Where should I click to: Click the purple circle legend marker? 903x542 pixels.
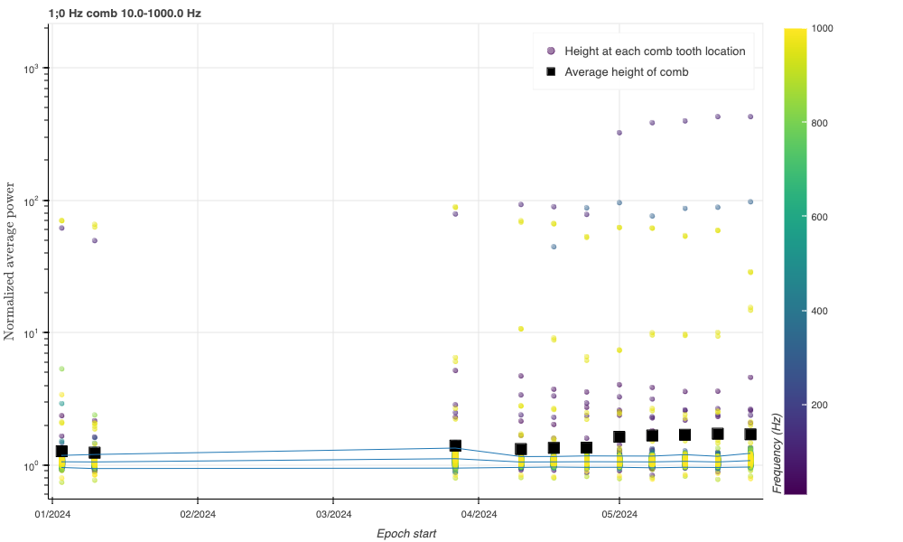pos(551,51)
